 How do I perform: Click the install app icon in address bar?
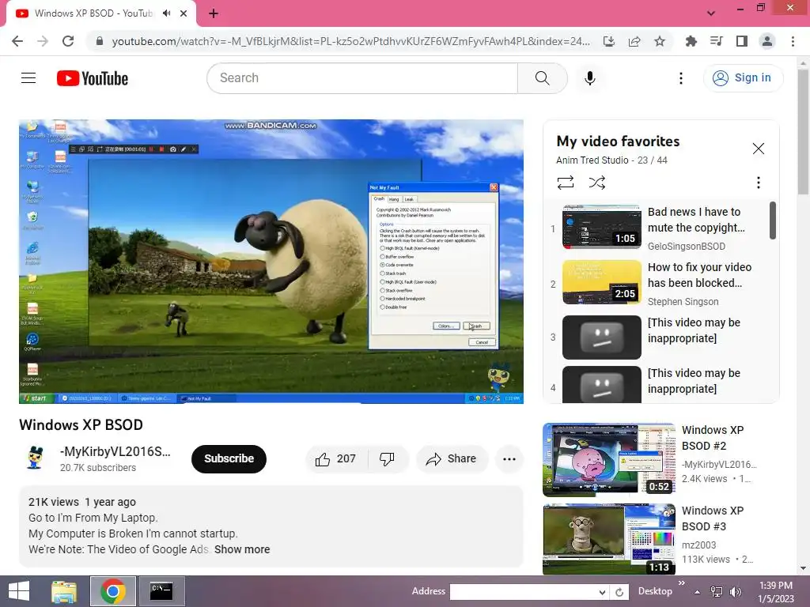pos(609,41)
